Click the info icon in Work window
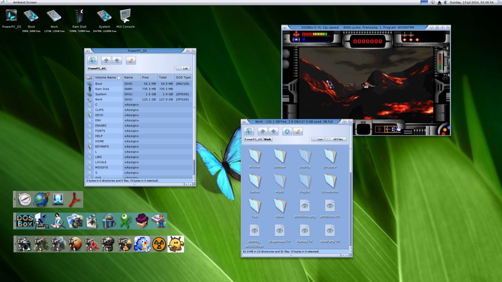Screen dimensions: 502x282 click(287, 131)
